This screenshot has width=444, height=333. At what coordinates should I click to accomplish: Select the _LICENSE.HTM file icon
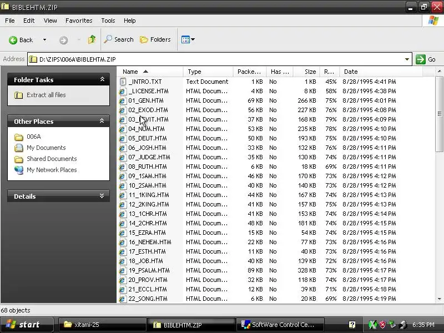point(123,91)
